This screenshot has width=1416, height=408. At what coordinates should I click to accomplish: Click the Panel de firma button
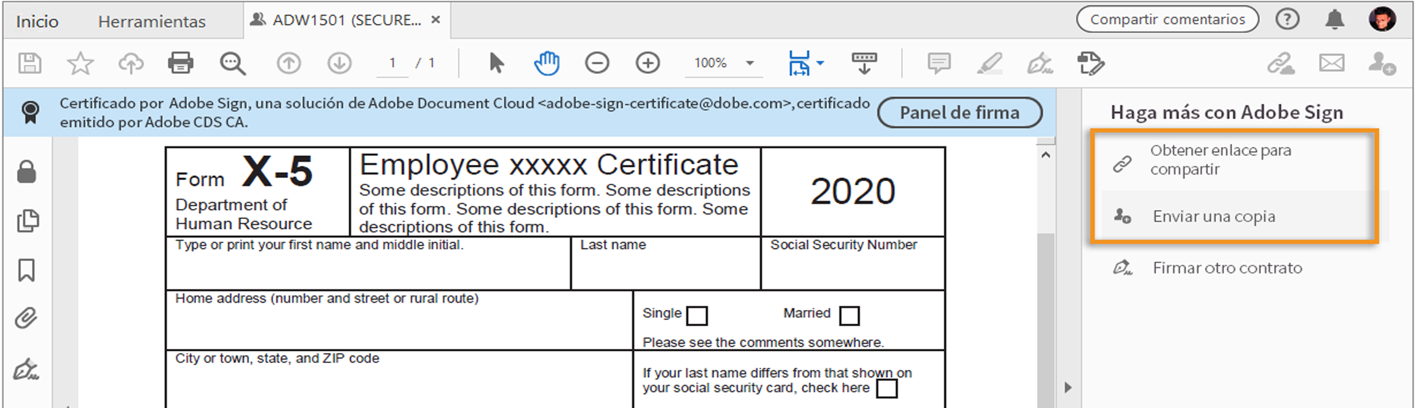(959, 113)
